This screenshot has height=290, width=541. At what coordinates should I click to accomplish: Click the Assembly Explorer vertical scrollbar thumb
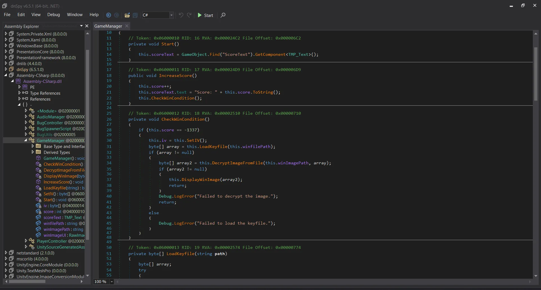click(87, 145)
